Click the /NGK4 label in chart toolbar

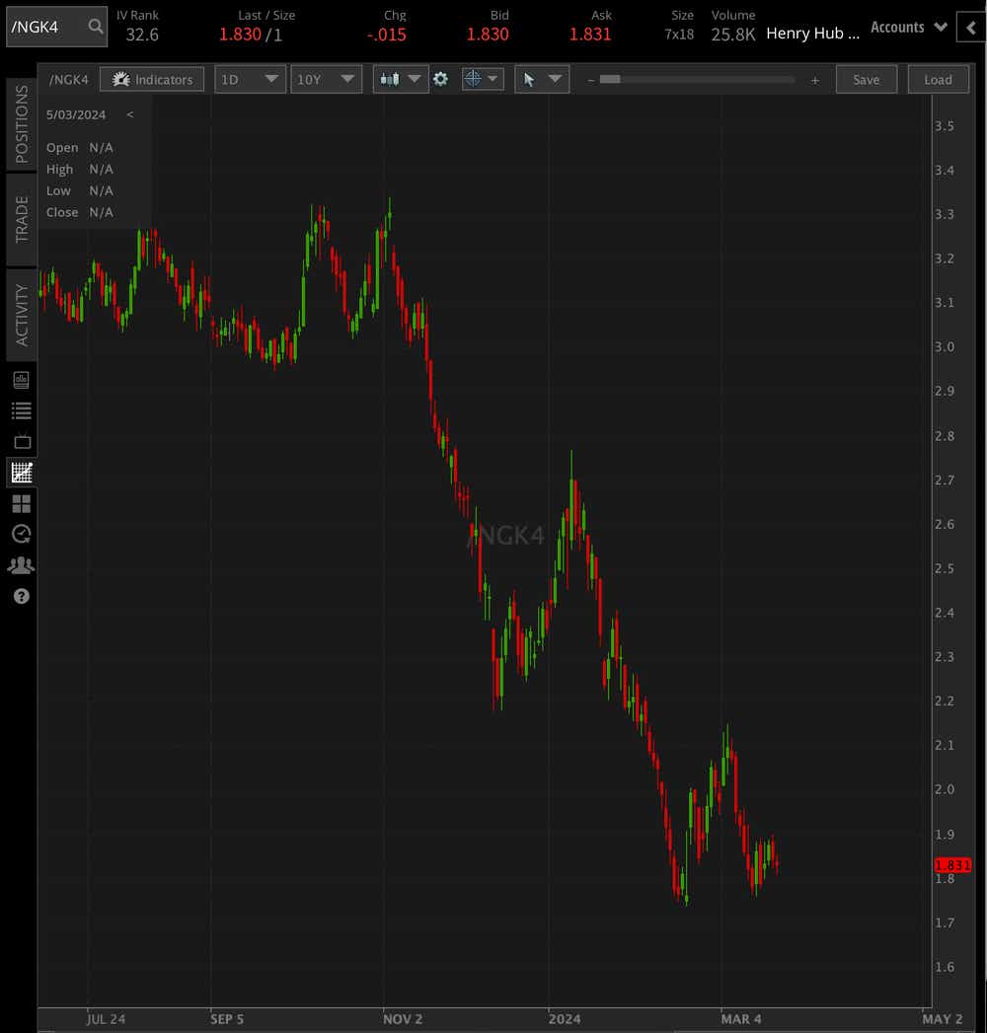coord(68,80)
